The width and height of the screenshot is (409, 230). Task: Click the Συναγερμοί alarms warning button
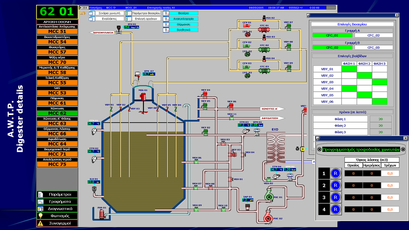[57, 223]
